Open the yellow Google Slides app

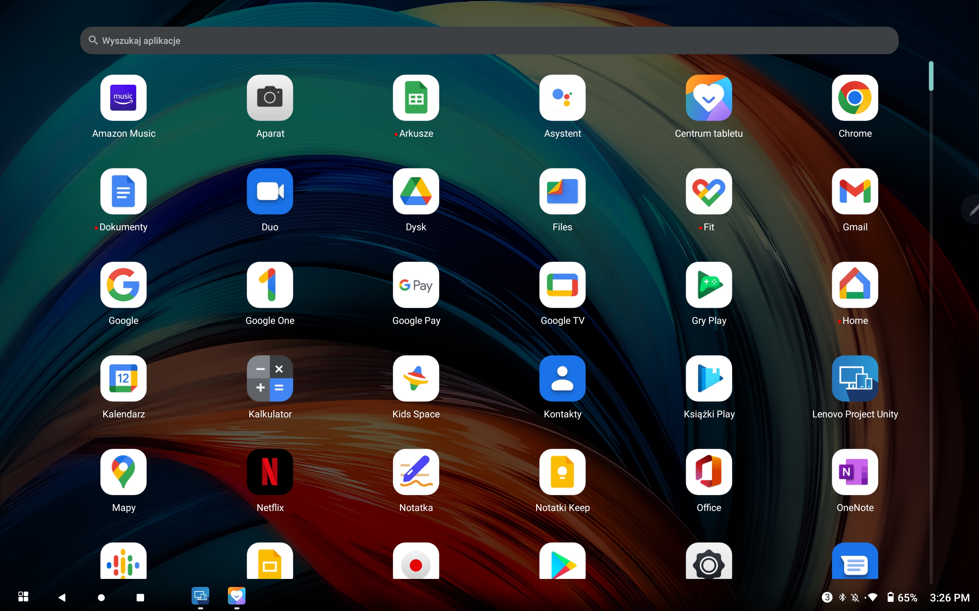(x=270, y=561)
